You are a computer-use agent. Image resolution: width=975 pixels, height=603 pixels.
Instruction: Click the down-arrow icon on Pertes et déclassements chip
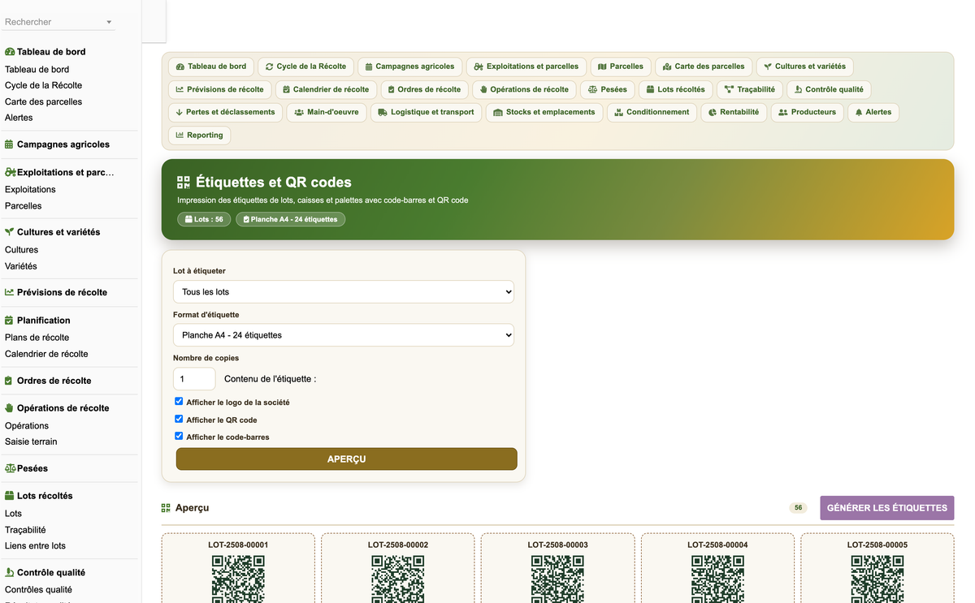click(x=179, y=112)
